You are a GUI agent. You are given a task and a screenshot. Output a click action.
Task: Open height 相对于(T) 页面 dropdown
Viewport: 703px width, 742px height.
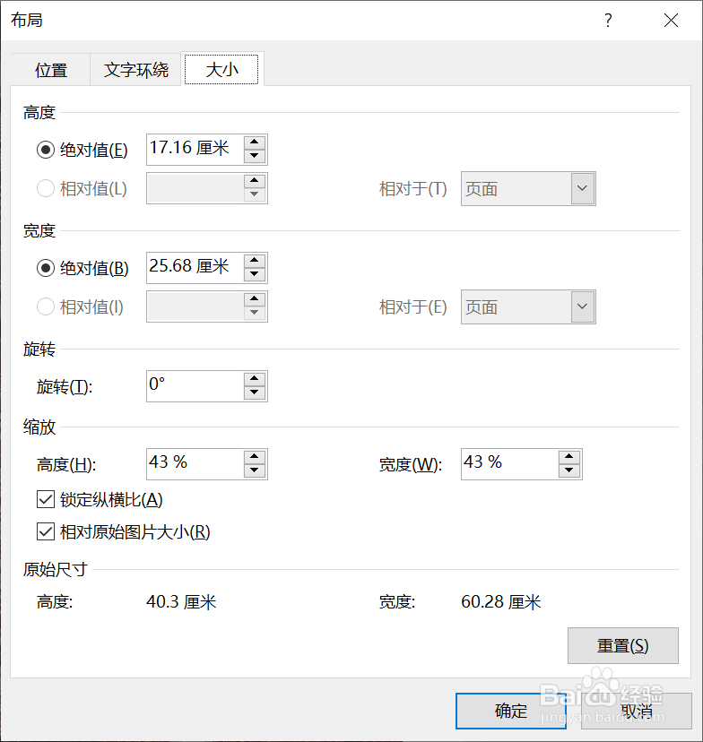pos(528,188)
